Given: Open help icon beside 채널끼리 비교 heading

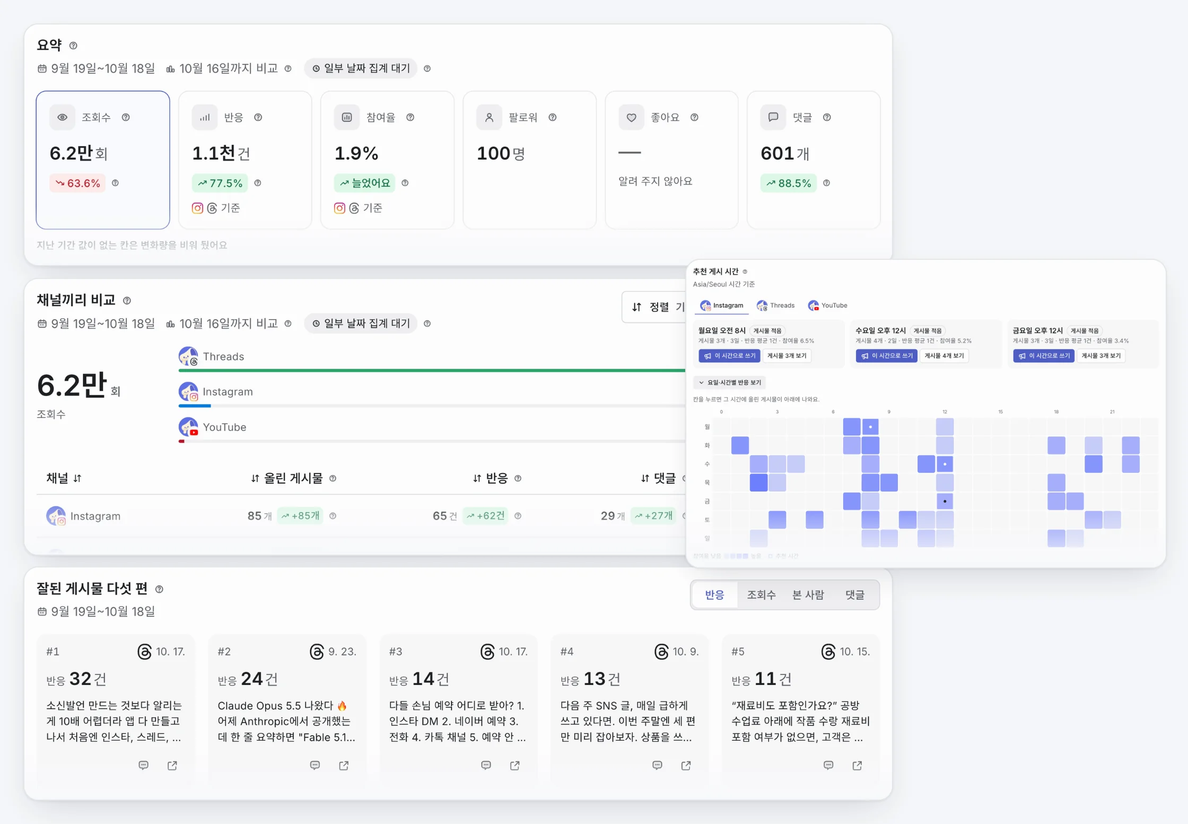Looking at the screenshot, I should pos(127,301).
